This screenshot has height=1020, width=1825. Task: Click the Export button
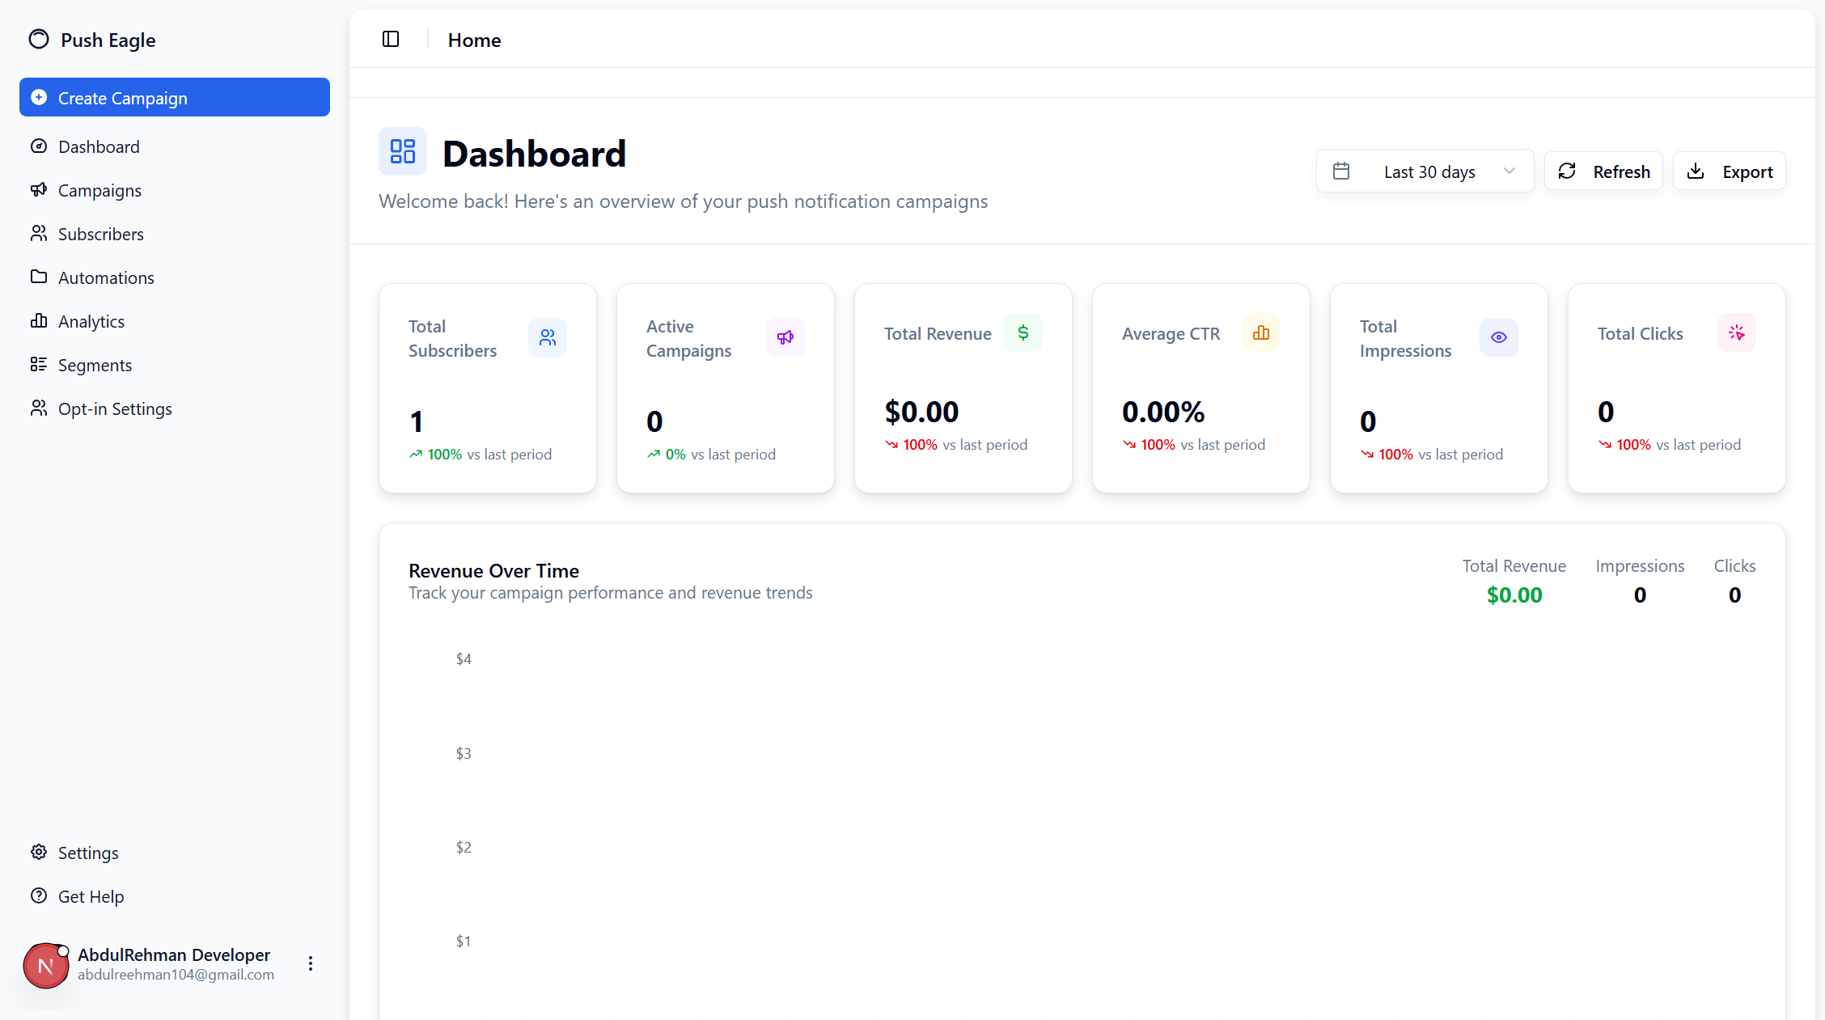point(1730,171)
